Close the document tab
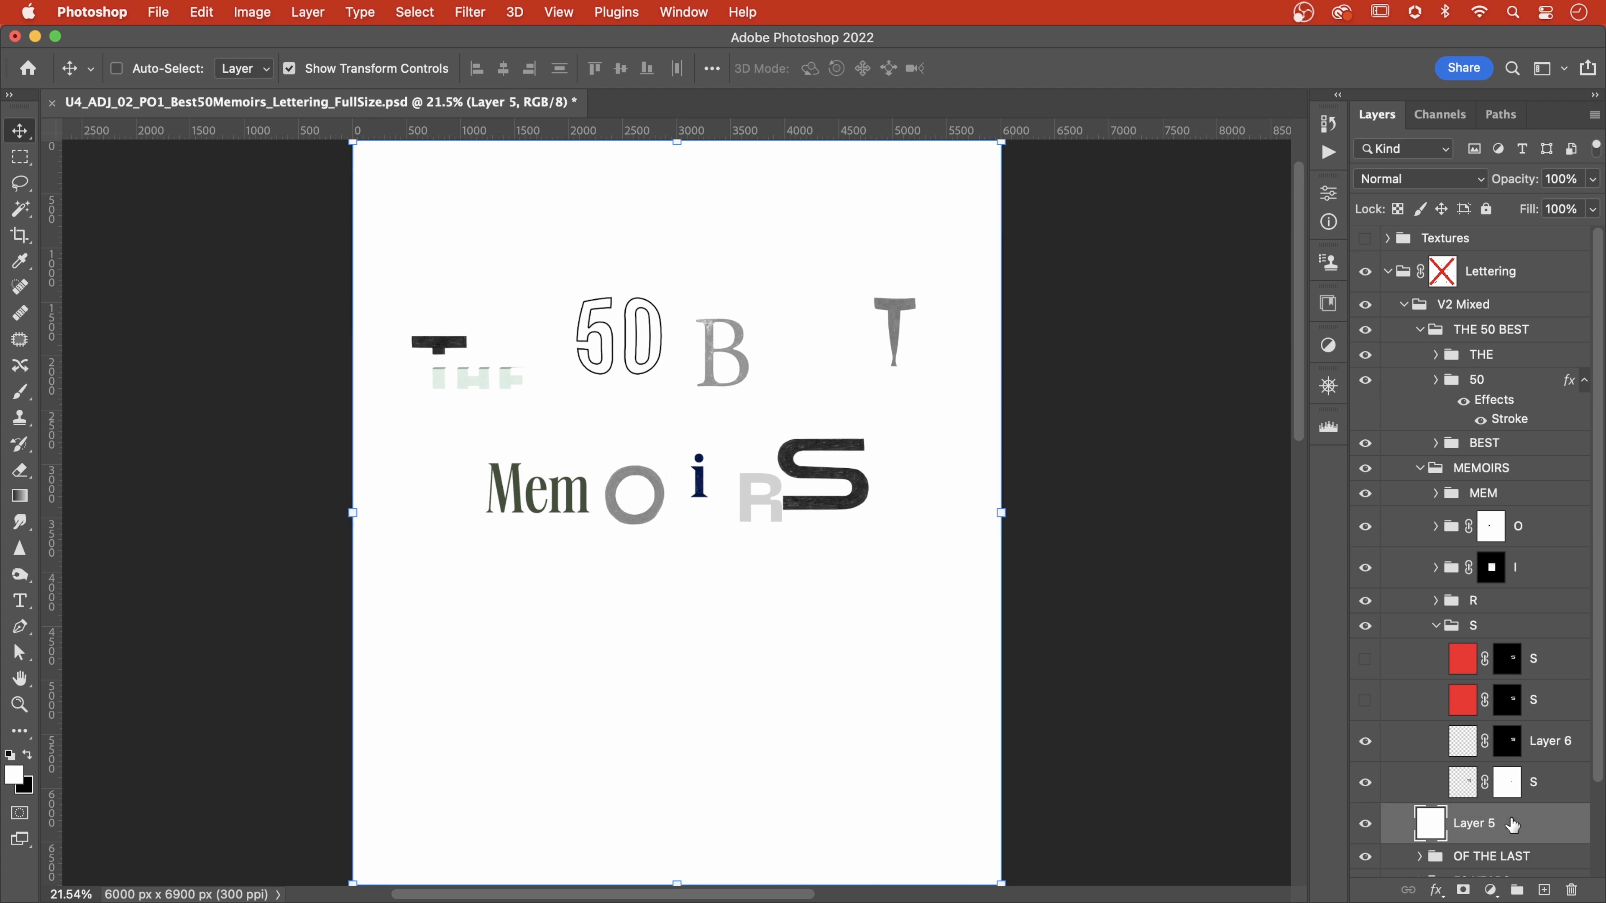 52,103
